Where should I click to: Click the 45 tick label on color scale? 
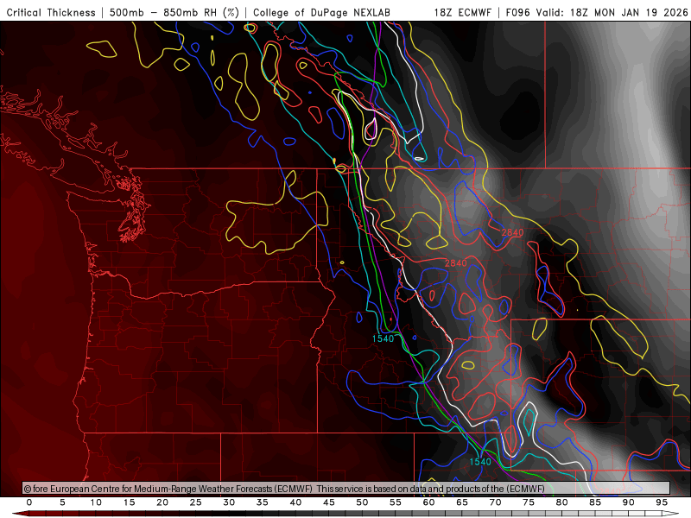(329, 502)
